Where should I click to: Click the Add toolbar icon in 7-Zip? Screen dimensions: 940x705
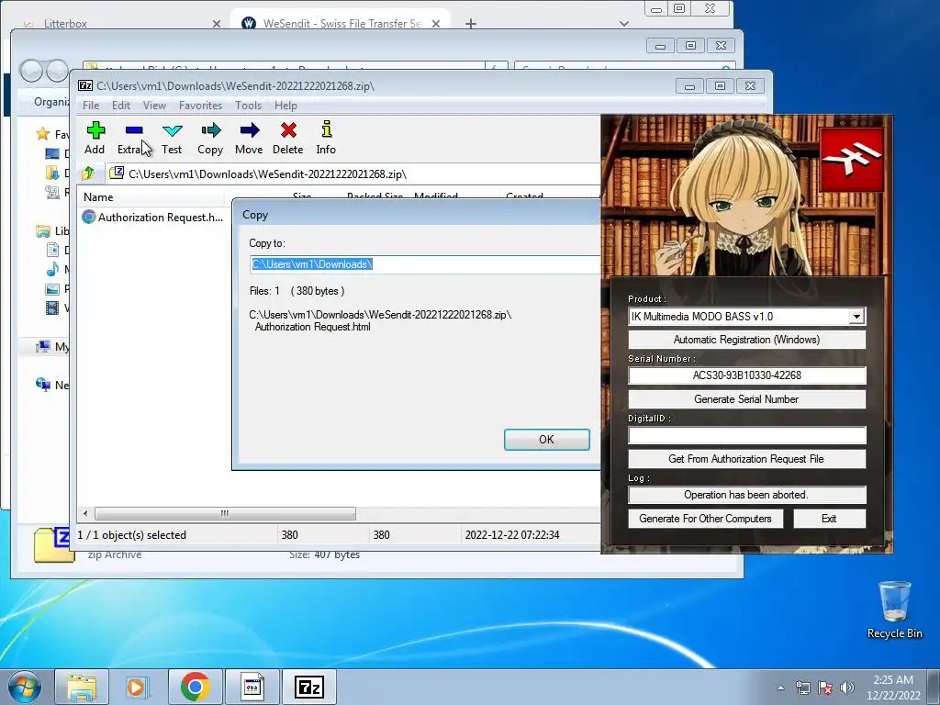[x=95, y=138]
